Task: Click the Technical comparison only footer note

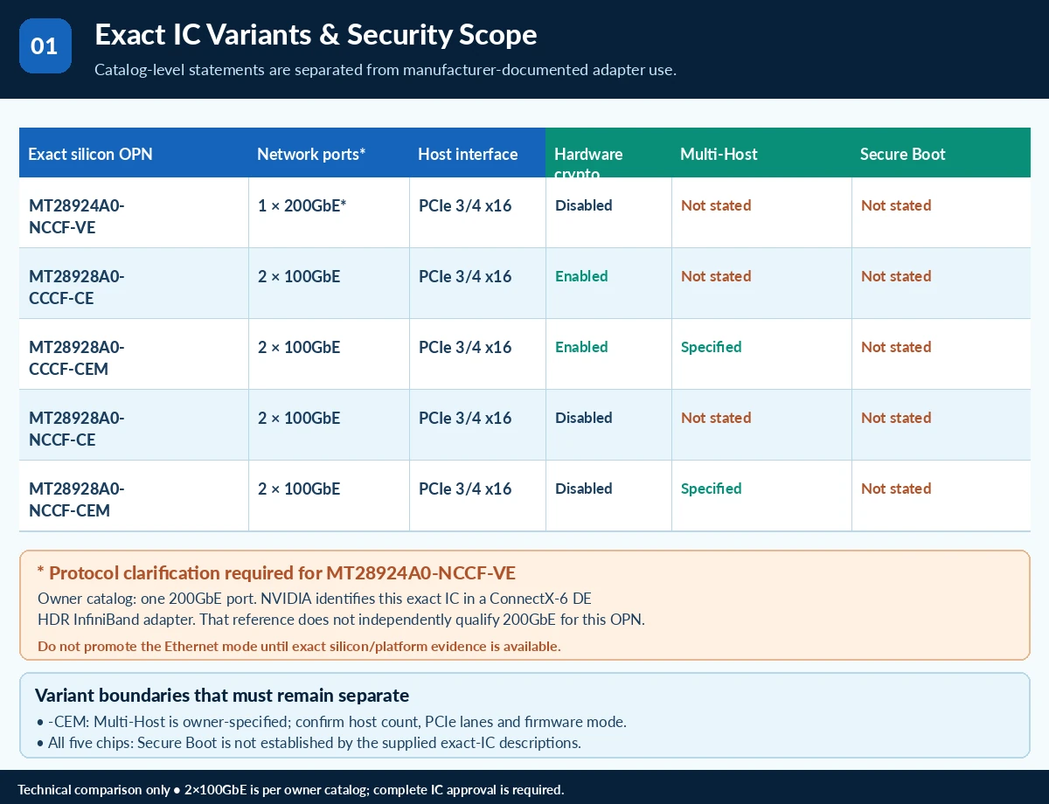Action: click(x=291, y=789)
